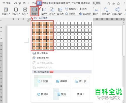Click the 查找 search box
126x103 pixels.
(97, 3)
